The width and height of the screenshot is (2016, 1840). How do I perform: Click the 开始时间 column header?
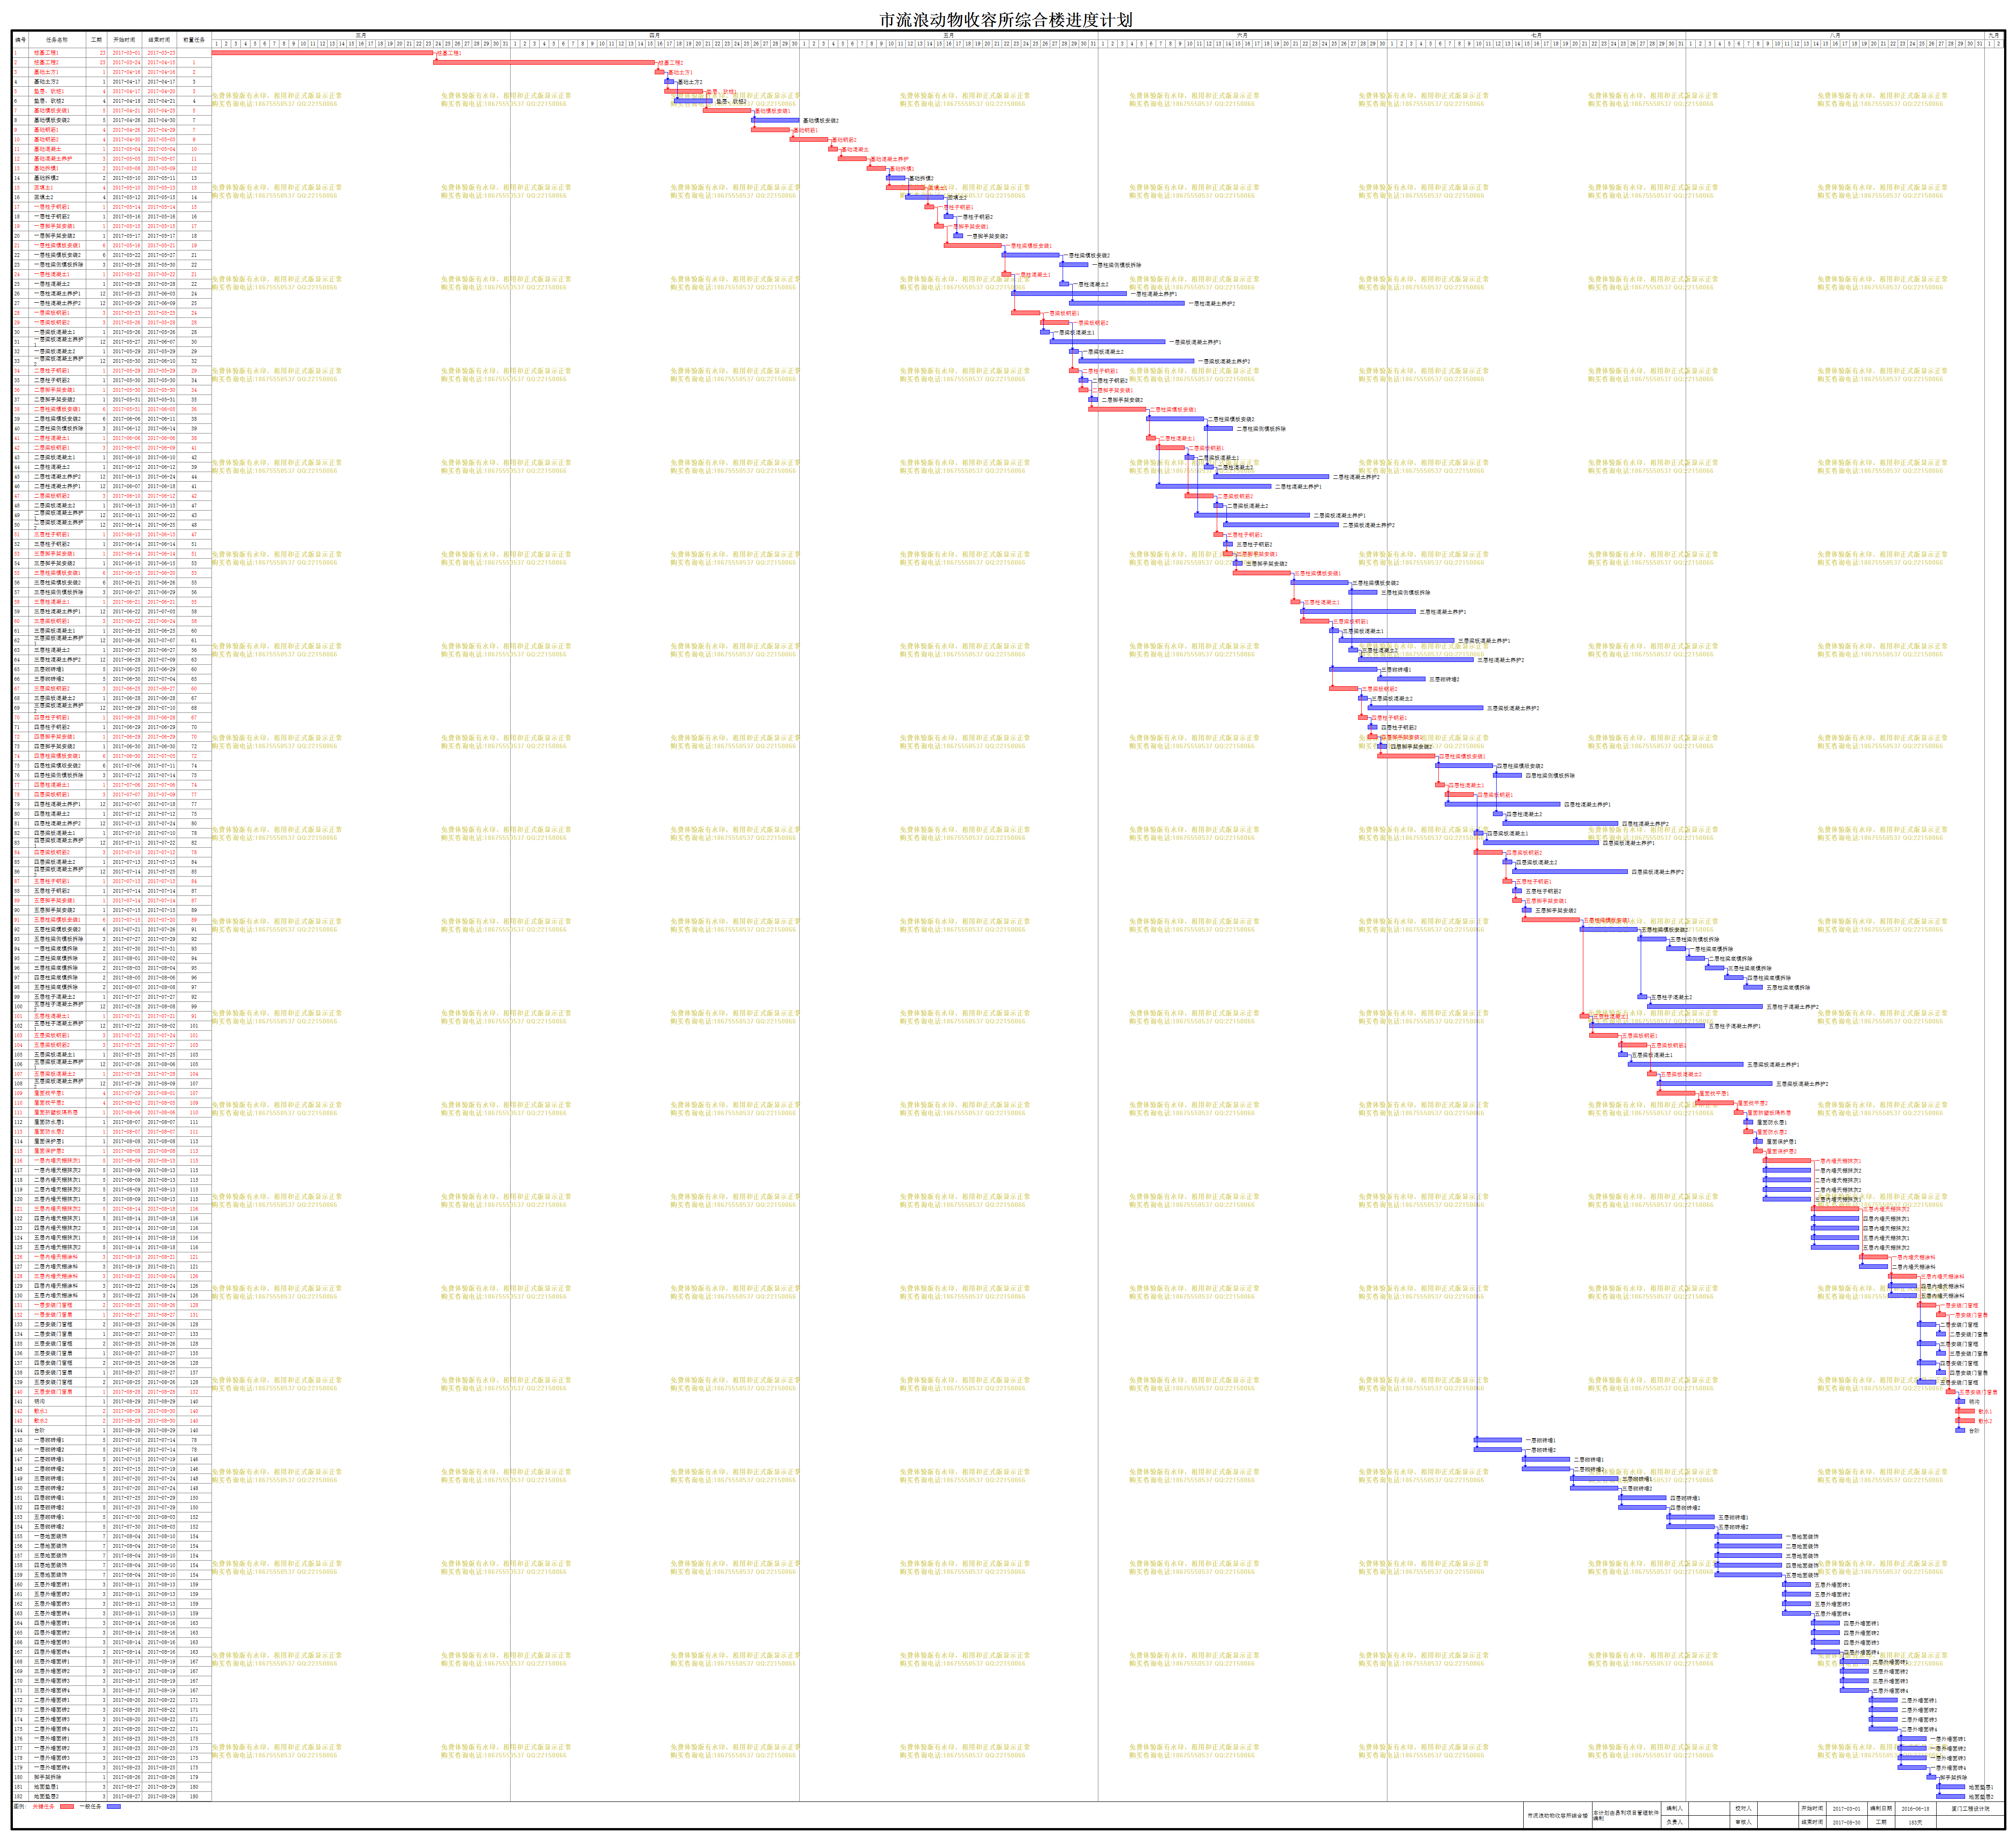click(124, 40)
